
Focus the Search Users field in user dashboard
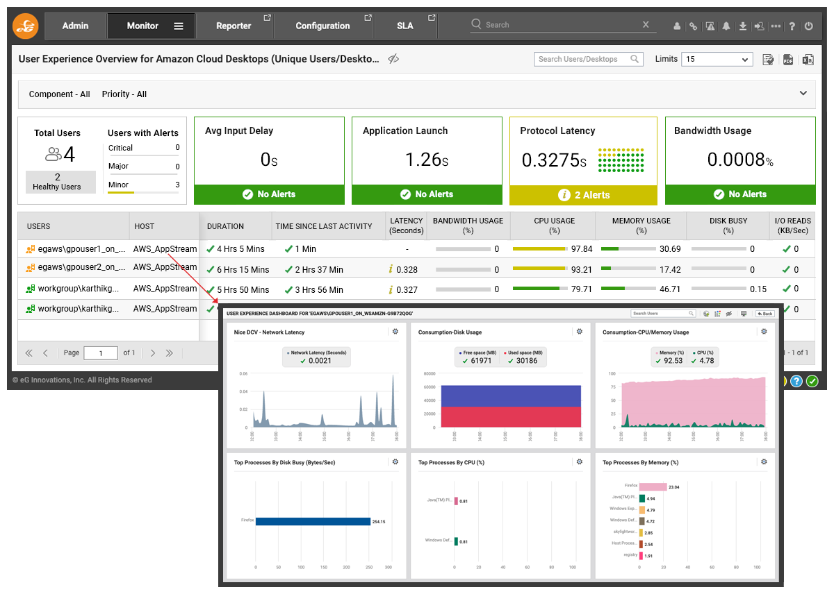click(x=663, y=314)
